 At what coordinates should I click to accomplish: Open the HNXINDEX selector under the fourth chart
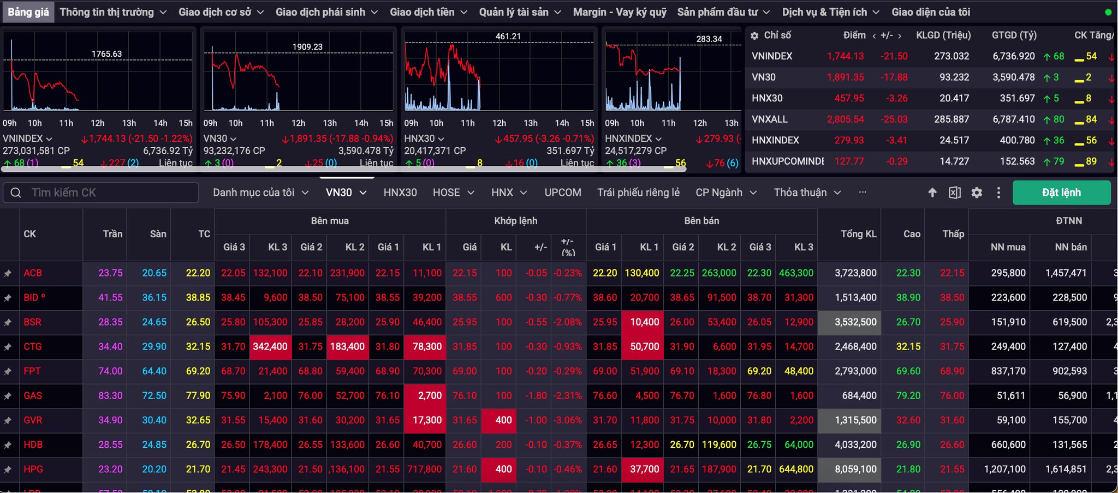point(633,139)
